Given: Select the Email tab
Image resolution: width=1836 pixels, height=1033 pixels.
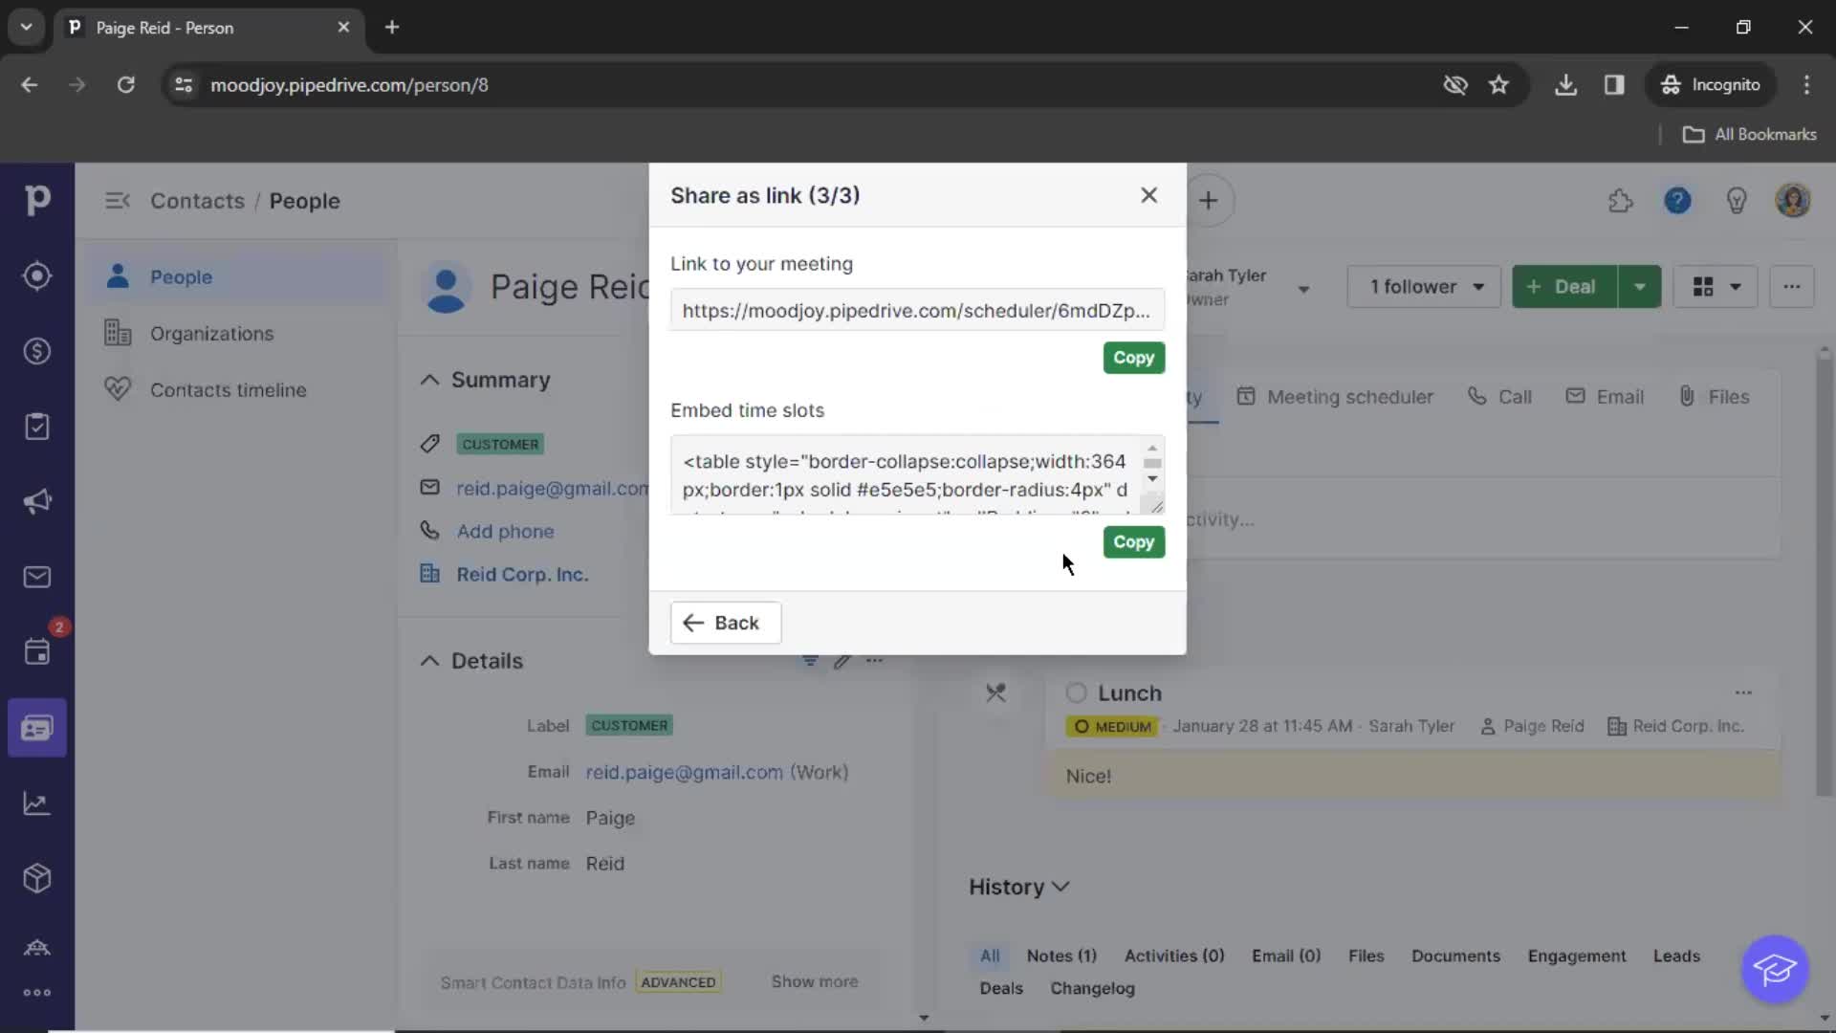Looking at the screenshot, I should point(1618,396).
